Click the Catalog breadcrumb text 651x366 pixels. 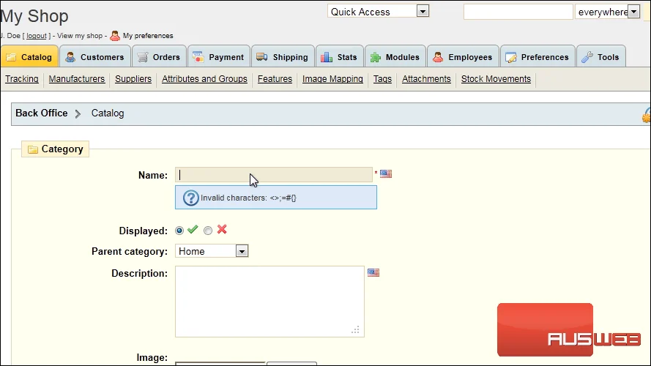click(108, 113)
